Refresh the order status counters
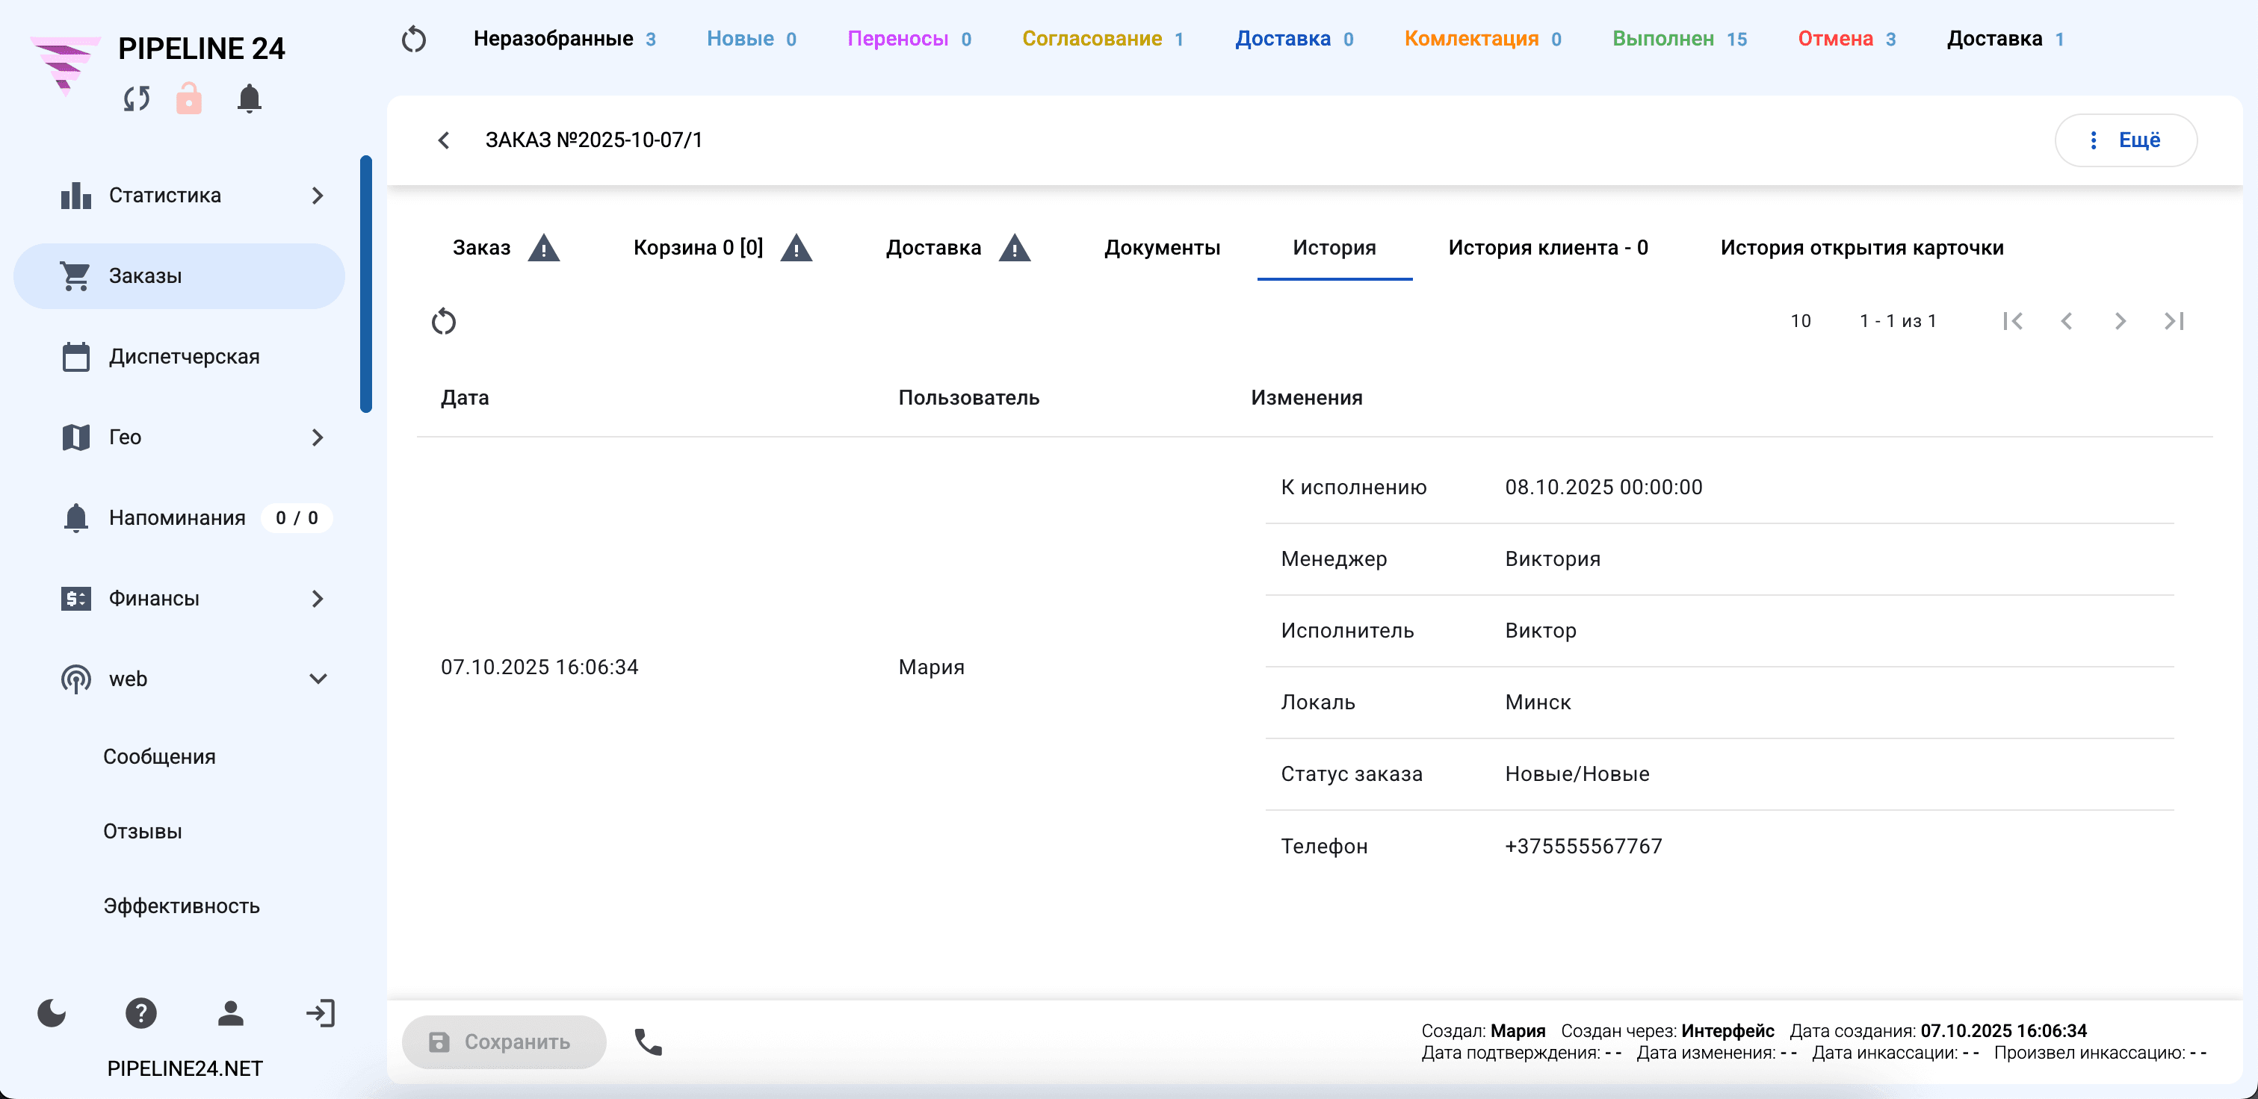This screenshot has height=1099, width=2258. (414, 40)
